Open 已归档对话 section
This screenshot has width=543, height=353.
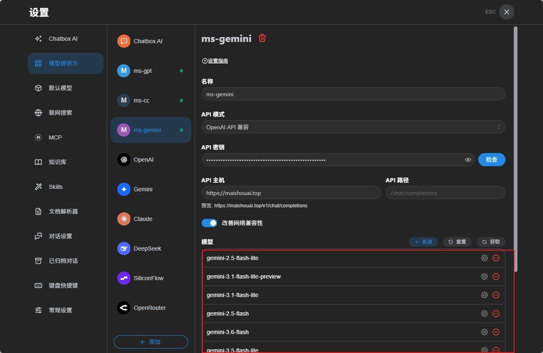coord(66,261)
